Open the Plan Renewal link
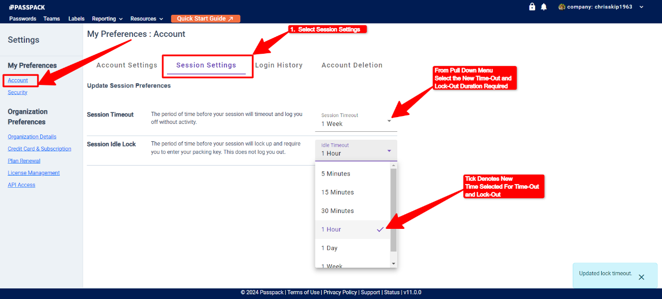Viewport: 662px width, 299px height. pos(24,161)
